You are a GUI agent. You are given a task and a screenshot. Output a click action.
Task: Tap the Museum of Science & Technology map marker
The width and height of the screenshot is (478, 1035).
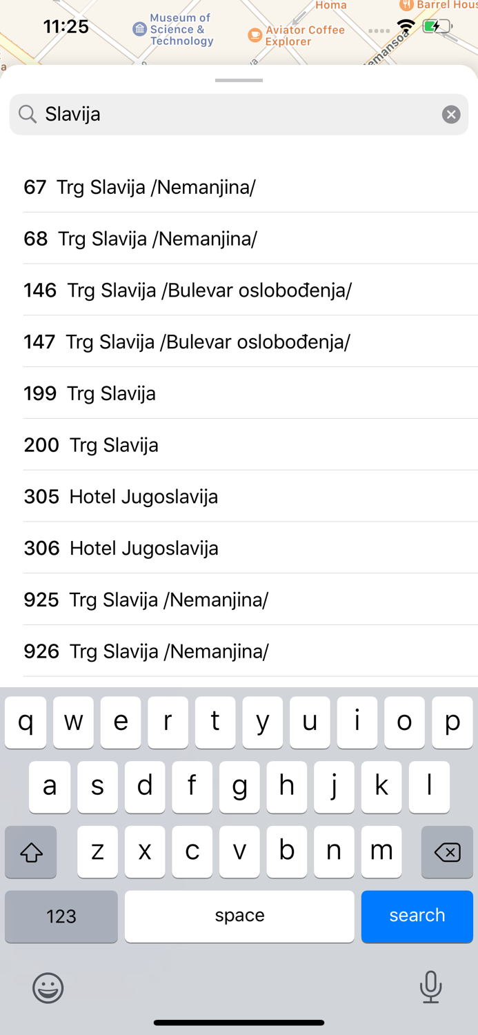(140, 29)
